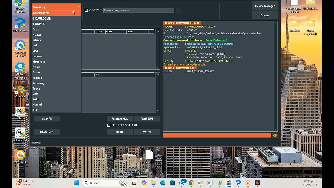Open Software Fix desktop shortcut
The width and height of the screenshot is (334, 188).
20,135
